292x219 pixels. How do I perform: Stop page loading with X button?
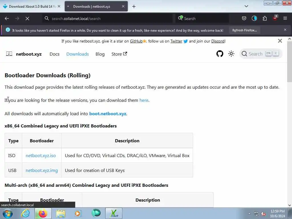tap(27, 19)
